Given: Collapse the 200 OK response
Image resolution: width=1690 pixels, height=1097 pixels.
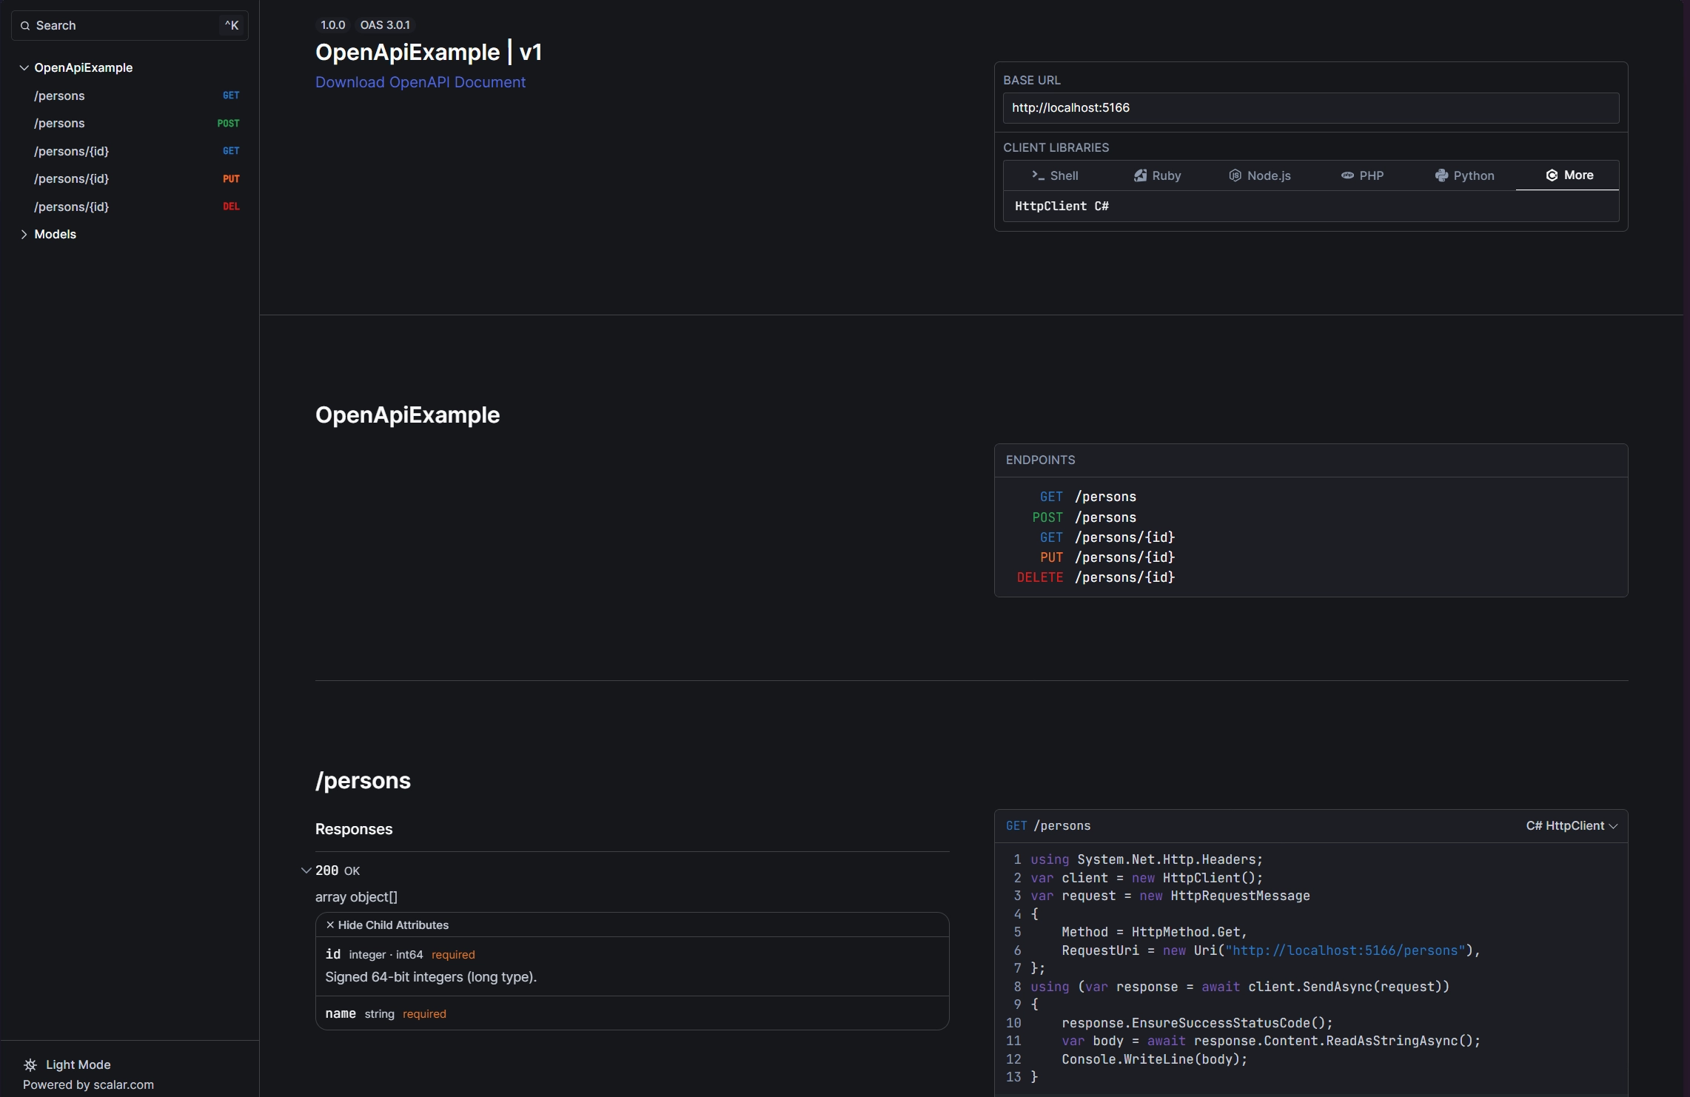Looking at the screenshot, I should coord(306,871).
